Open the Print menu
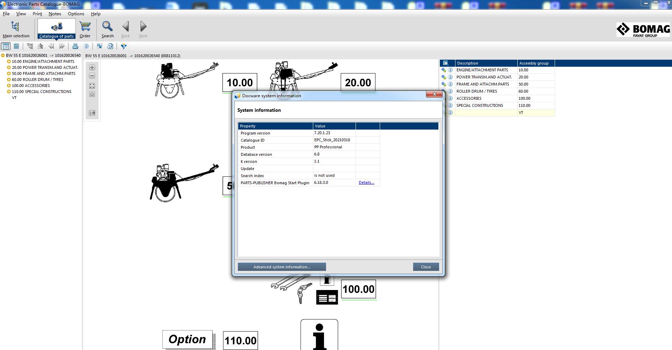 (37, 14)
